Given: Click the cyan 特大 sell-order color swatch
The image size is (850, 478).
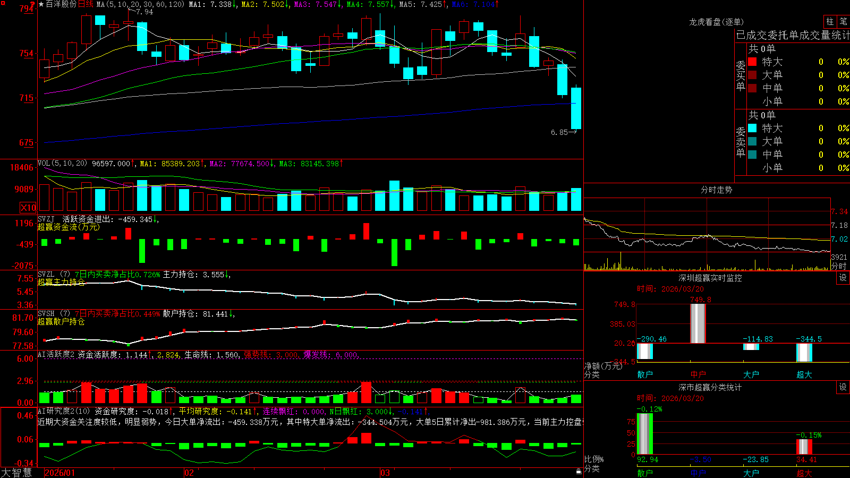Looking at the screenshot, I should 752,128.
